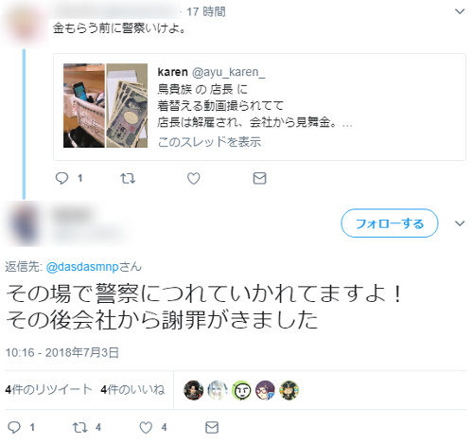Like the top tweet with heart icon
The height and width of the screenshot is (444, 473).
coord(194,179)
